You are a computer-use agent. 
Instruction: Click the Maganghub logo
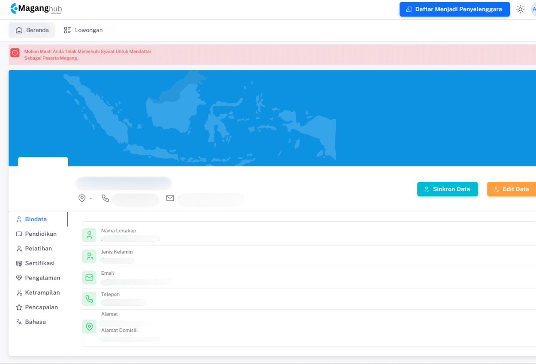pos(36,9)
